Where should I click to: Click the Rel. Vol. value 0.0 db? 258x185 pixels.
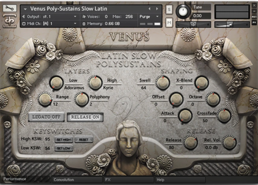pos(211,147)
